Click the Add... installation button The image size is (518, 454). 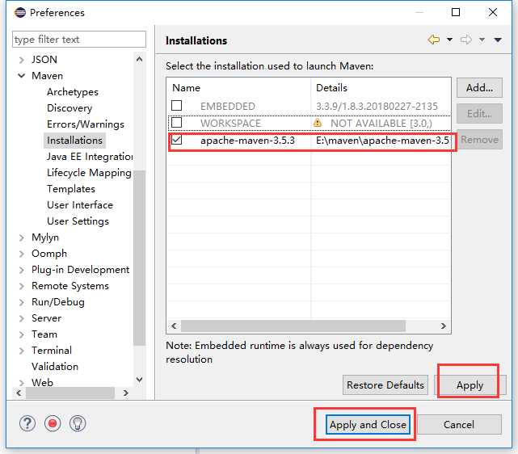(x=479, y=87)
